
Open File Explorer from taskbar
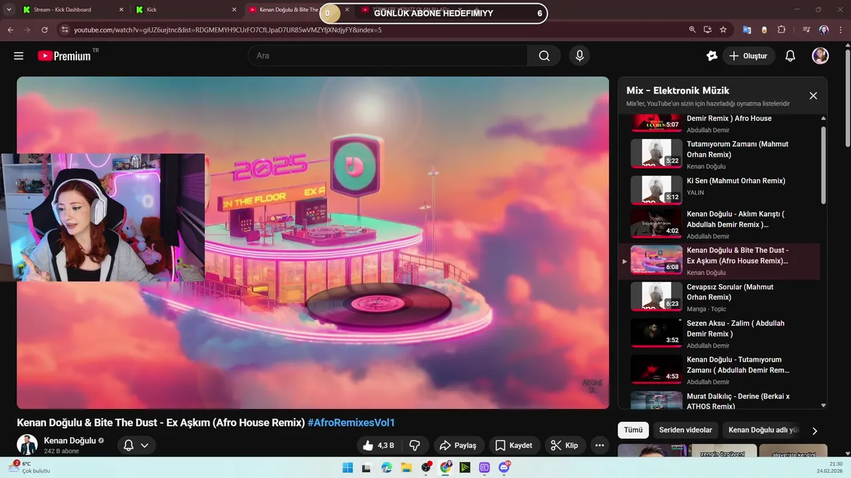click(406, 467)
